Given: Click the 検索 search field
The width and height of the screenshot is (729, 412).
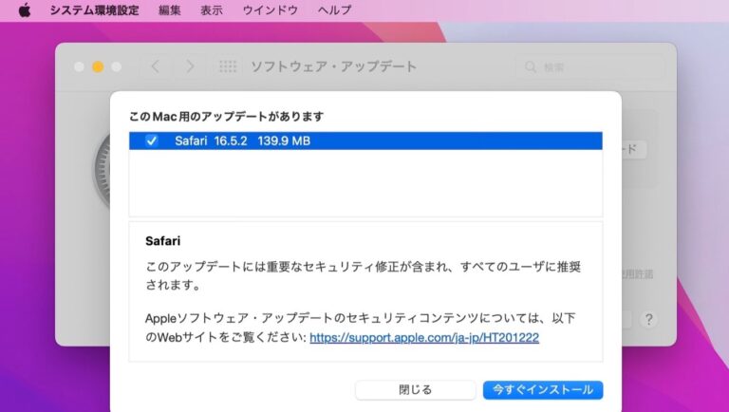Looking at the screenshot, I should [589, 67].
